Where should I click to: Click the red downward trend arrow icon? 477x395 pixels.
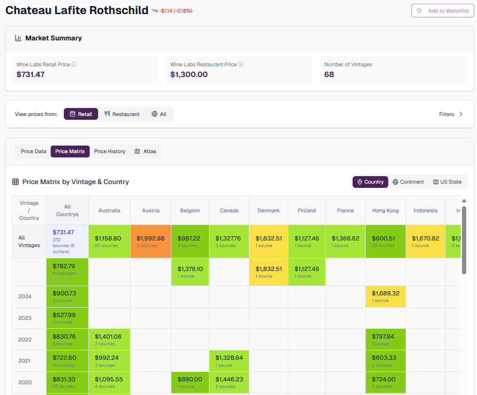(155, 11)
